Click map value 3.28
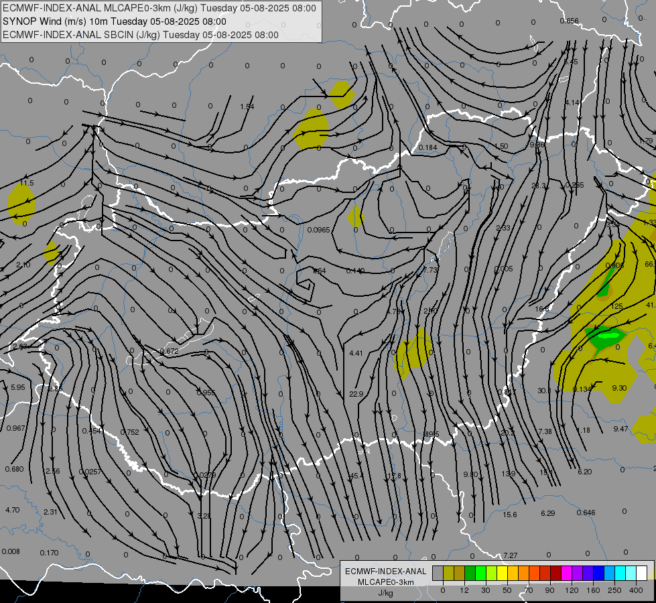Image resolution: width=656 pixels, height=603 pixels. coord(204,516)
